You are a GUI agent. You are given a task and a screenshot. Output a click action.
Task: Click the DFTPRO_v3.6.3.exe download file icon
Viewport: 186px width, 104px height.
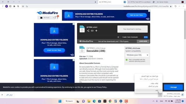(x=183, y=94)
